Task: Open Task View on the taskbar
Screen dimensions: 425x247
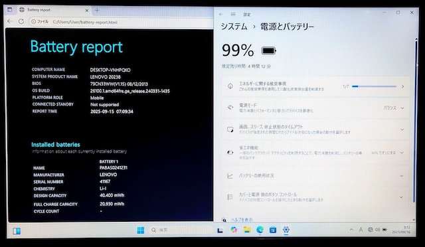Action: [220, 230]
